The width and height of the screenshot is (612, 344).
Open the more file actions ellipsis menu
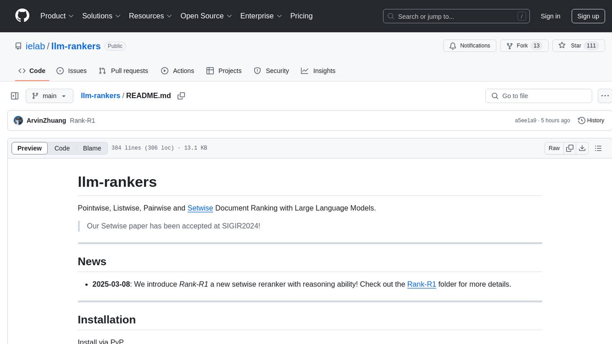pos(605,96)
